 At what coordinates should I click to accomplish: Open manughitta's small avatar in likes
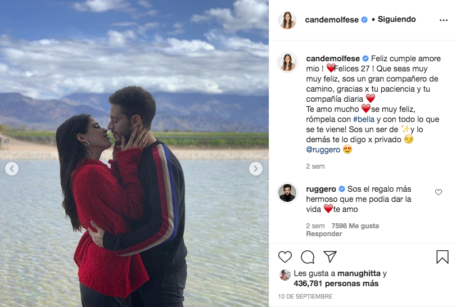285,275
